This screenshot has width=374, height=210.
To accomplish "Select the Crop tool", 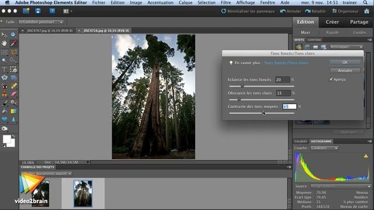I will [x=13, y=69].
